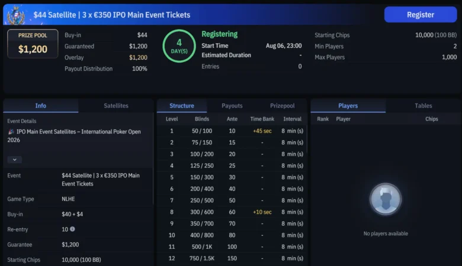Click the Entries 0 value
Image resolution: width=462 pixels, height=266 pixels.
(x=300, y=66)
